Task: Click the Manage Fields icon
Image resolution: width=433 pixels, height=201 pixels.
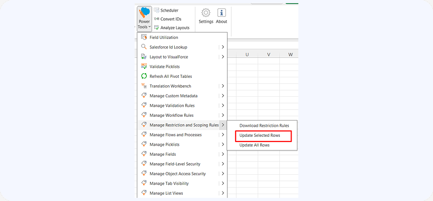Action: (144, 154)
